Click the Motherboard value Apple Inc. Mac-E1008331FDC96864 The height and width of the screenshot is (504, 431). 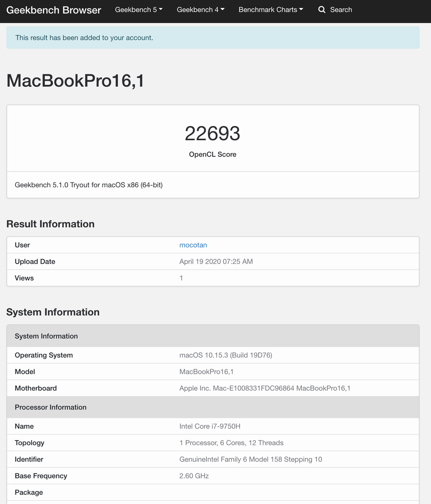[265, 388]
